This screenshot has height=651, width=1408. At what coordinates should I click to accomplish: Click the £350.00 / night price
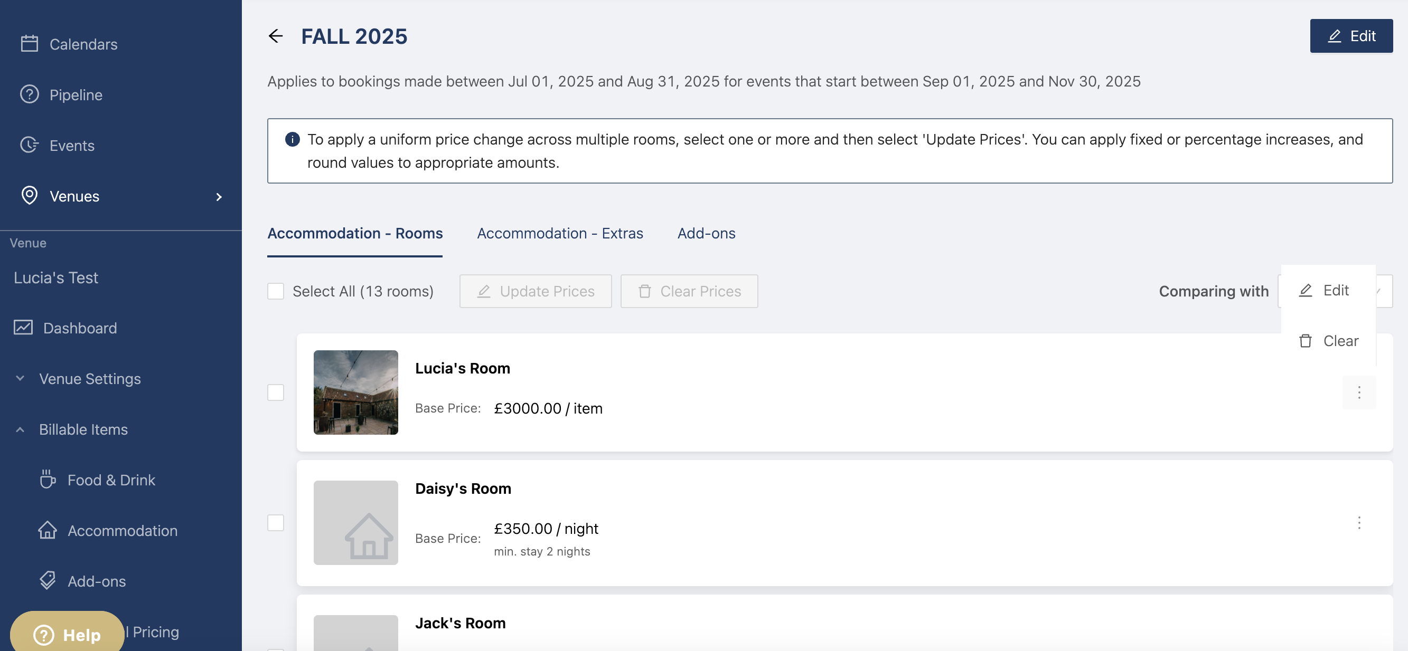click(546, 528)
